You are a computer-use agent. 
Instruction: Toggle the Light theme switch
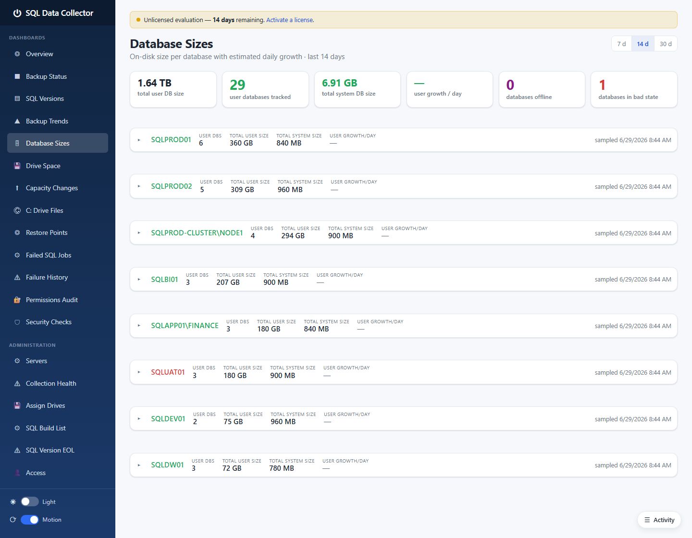[30, 501]
